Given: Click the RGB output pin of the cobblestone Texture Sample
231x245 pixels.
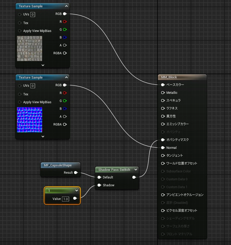Looking at the screenshot, I should point(65,14).
